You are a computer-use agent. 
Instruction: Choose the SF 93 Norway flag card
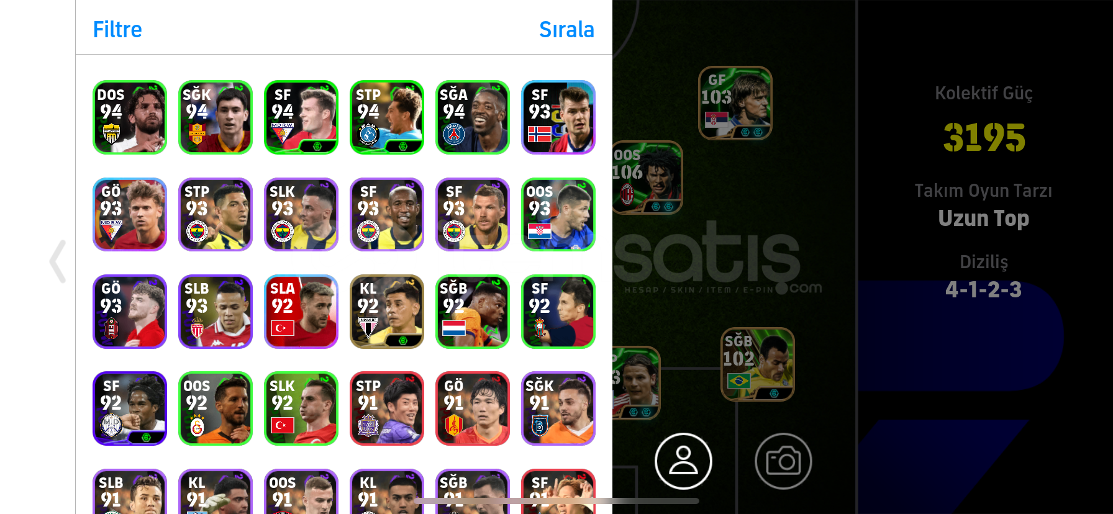pos(558,117)
